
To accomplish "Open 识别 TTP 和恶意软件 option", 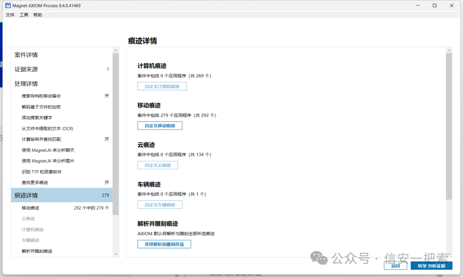I will click(x=62, y=172).
